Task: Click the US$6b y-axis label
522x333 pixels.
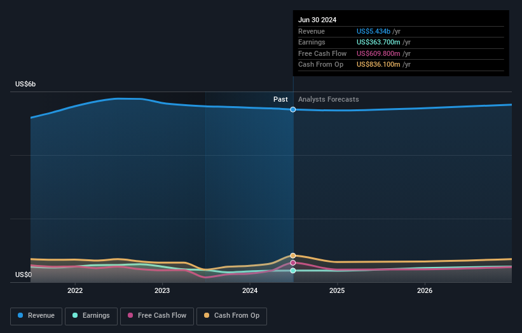Action: coord(25,84)
